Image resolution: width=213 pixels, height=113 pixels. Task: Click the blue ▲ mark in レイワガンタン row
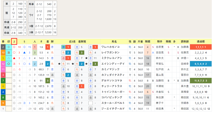tap(25, 53)
